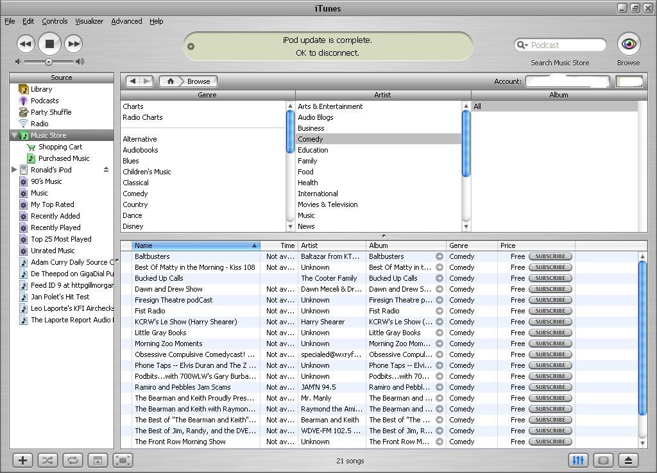Eject Ronald's iPod from the Source list
657x473 pixels.
click(x=106, y=170)
